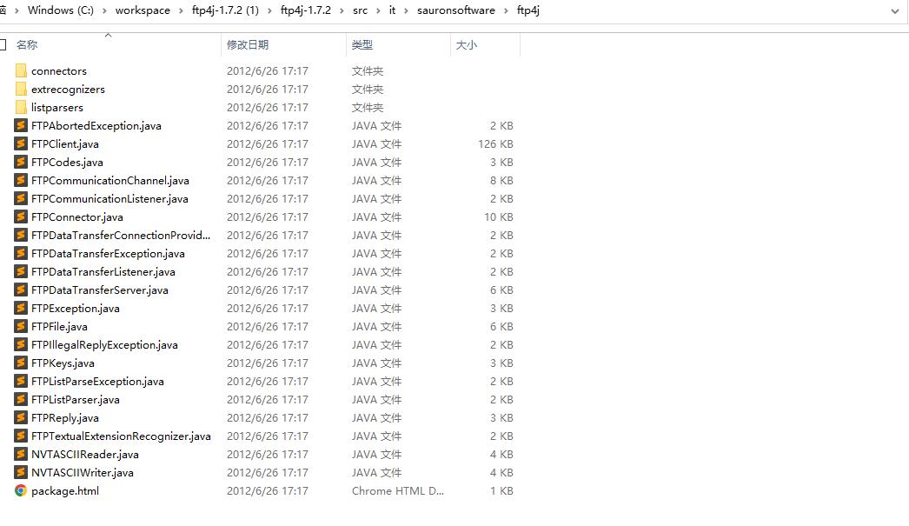
Task: Click the NVTASCIIWriter.java file icon
Action: [x=21, y=473]
